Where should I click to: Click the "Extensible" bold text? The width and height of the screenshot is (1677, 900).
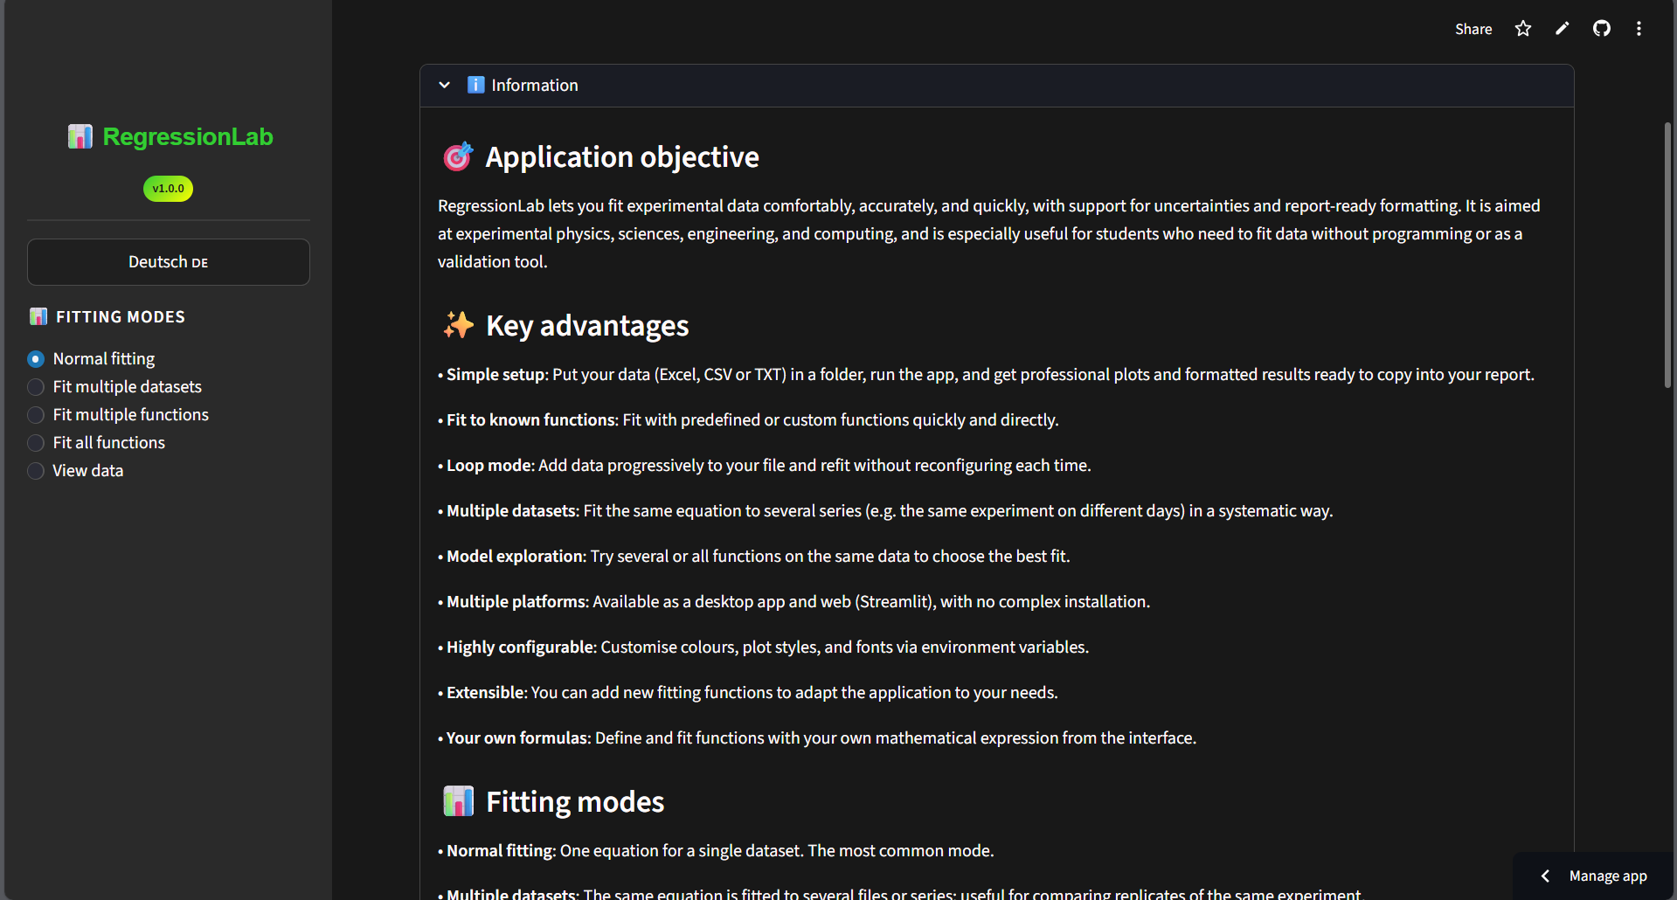click(x=486, y=693)
